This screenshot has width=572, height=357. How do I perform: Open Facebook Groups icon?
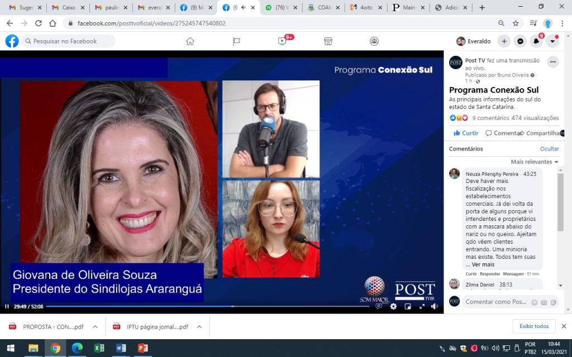[374, 41]
